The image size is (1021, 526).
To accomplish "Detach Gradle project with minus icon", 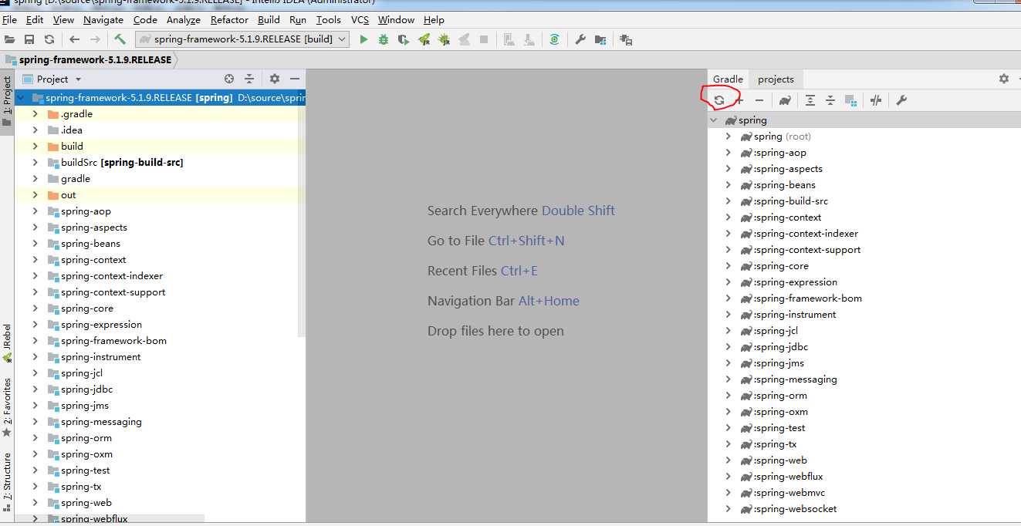I will [x=759, y=100].
